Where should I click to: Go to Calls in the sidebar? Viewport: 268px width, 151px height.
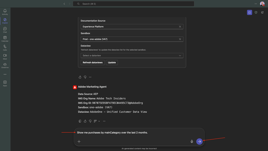[5, 48]
